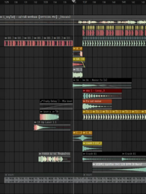Click the IA - Noise Fx (6) clip title
This screenshot has width=146, height=194.
96,80
